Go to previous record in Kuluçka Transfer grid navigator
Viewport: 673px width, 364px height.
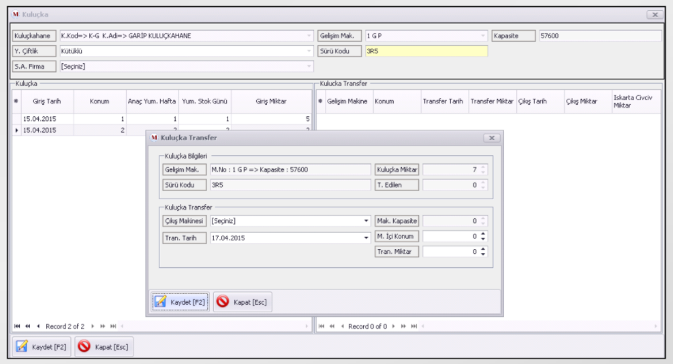click(x=343, y=327)
